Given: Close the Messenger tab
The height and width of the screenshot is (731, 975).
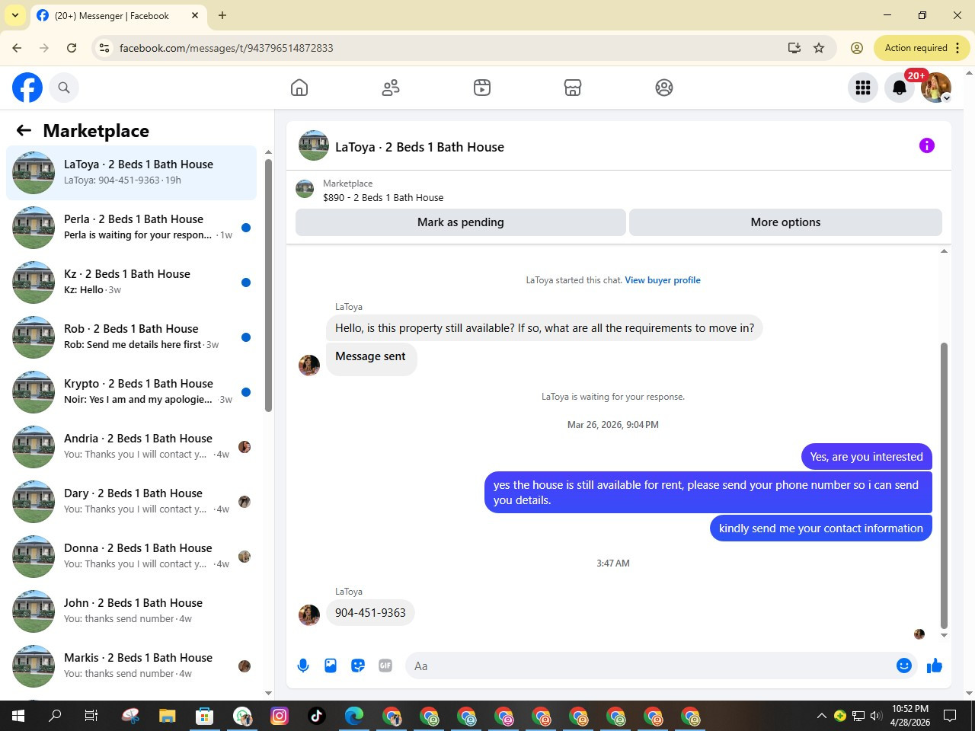Looking at the screenshot, I should click(195, 15).
